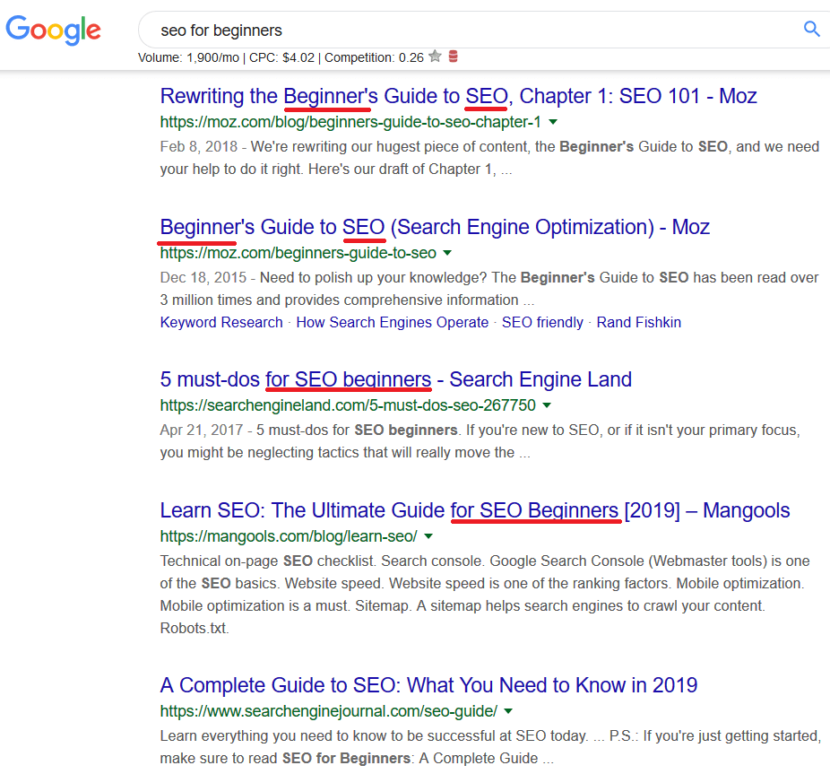Expand dropdown arrow next to mangools.com URL
The height and width of the screenshot is (774, 830).
point(428,536)
